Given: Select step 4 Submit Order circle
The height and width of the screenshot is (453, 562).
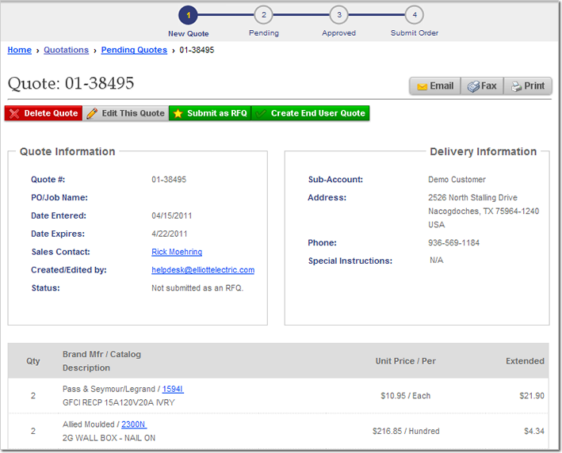Looking at the screenshot, I should pos(415,15).
